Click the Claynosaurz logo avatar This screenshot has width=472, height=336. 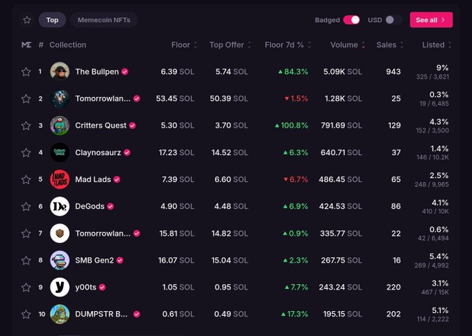point(60,152)
